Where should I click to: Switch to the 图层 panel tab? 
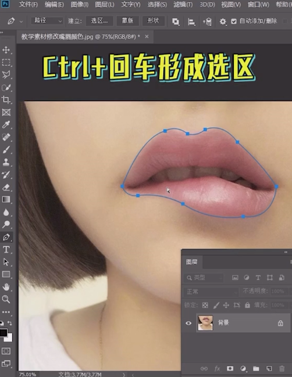pyautogui.click(x=191, y=262)
